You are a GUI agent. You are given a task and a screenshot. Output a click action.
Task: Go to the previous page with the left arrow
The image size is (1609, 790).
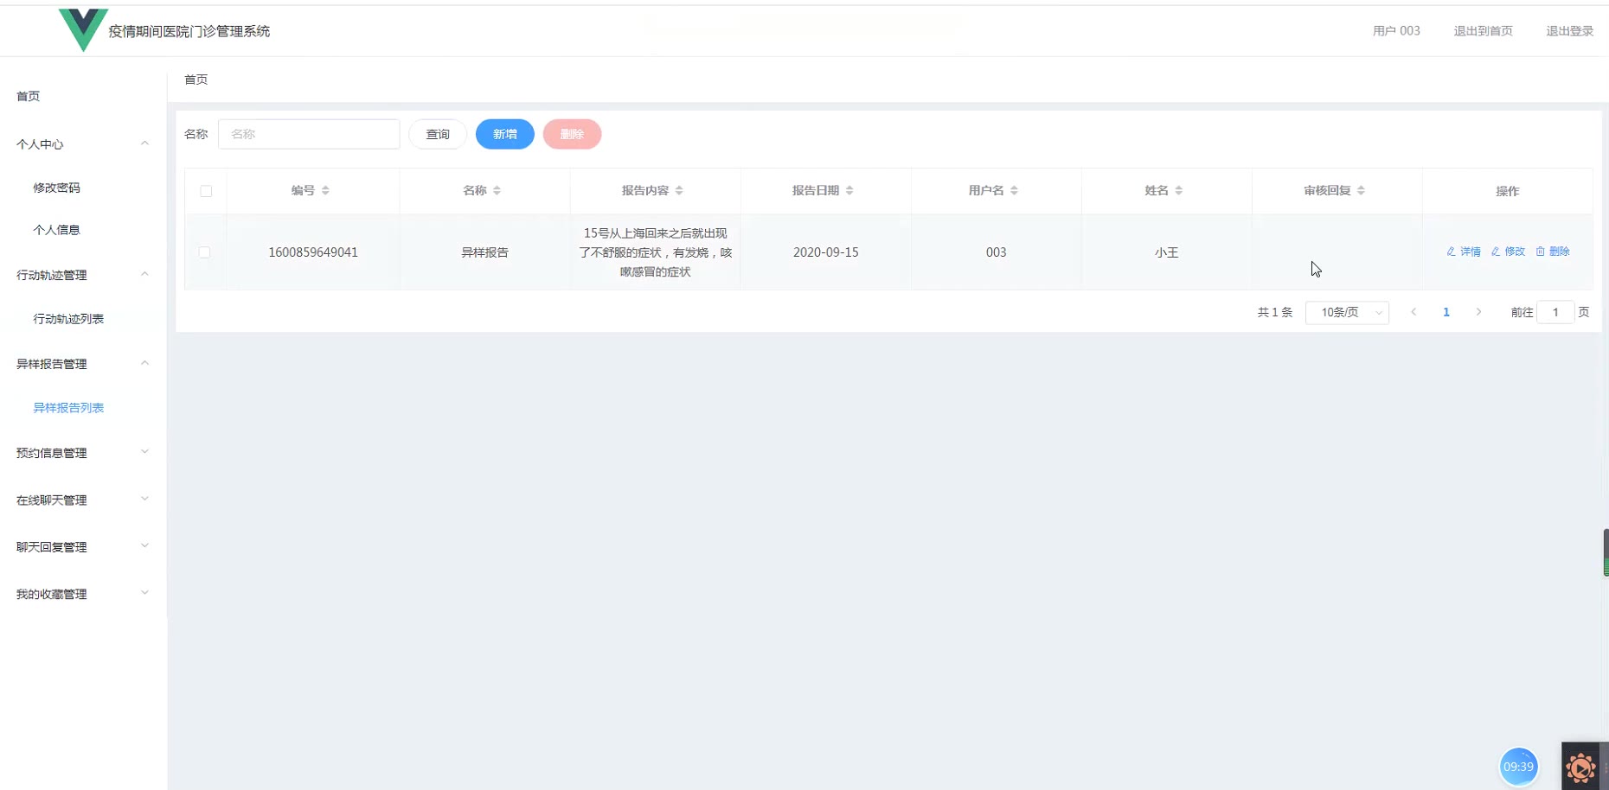point(1413,312)
